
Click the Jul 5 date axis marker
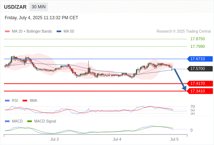coord(174,139)
